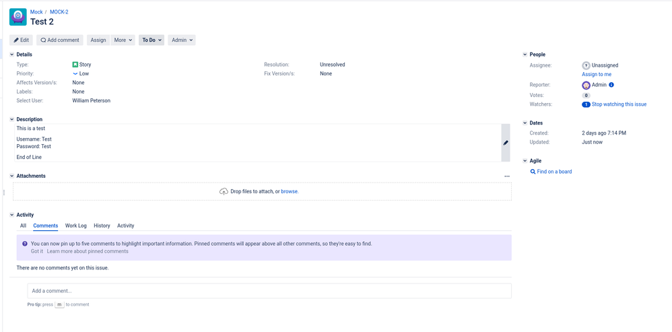Collapse the Attachments section

click(x=11, y=176)
